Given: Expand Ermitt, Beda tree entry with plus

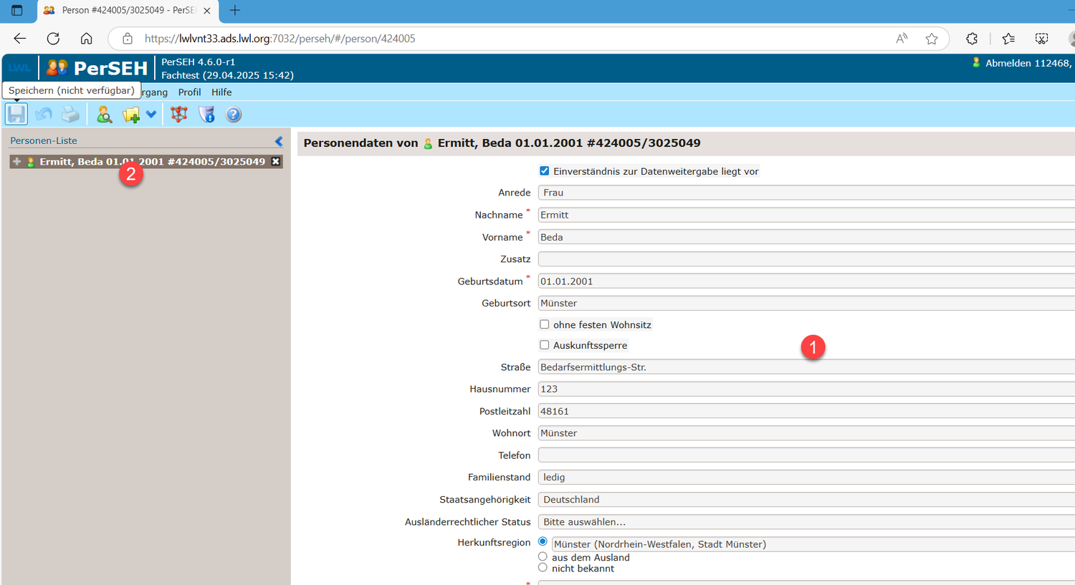Looking at the screenshot, I should [17, 162].
